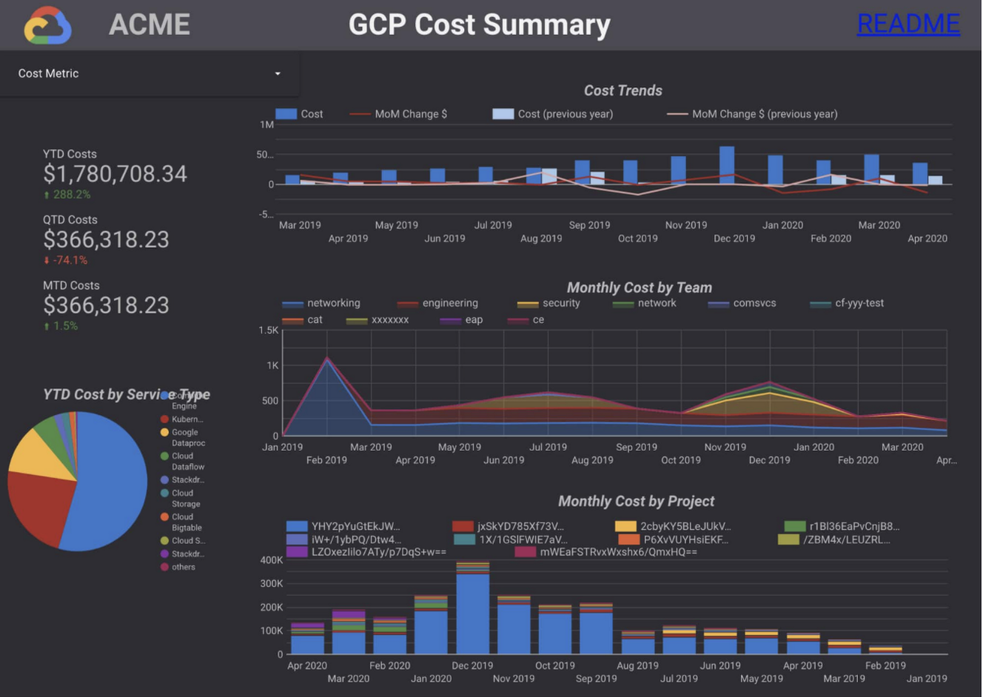The width and height of the screenshot is (983, 697).
Task: Toggle the 'MoM Change $' legend line
Action: 401,114
